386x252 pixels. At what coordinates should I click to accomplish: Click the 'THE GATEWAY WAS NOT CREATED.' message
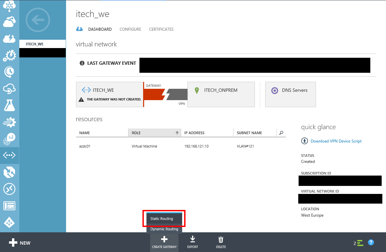(x=114, y=99)
